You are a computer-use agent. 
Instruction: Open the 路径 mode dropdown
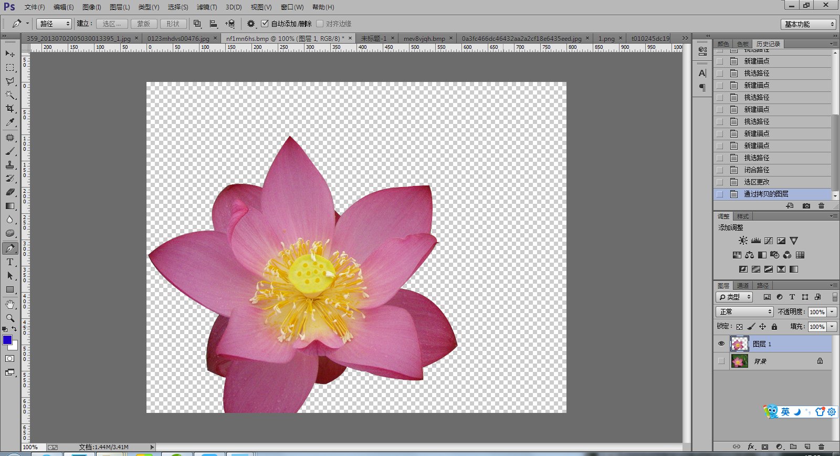54,24
